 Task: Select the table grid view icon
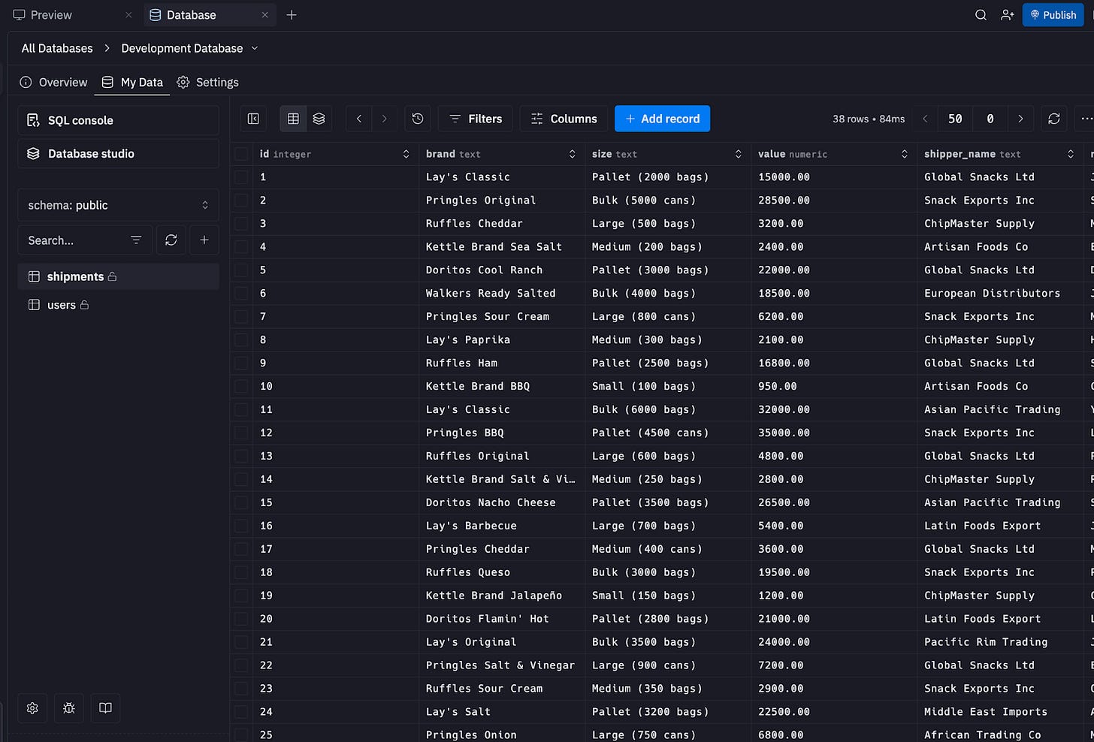(293, 119)
